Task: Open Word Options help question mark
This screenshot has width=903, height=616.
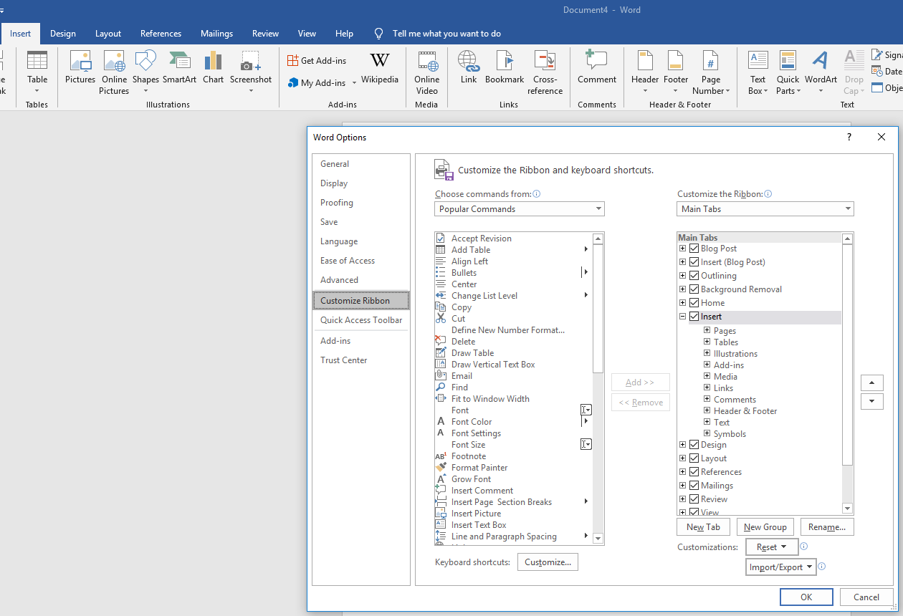Action: point(849,137)
